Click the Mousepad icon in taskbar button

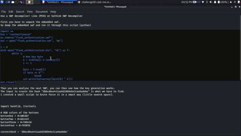pos(44,2)
